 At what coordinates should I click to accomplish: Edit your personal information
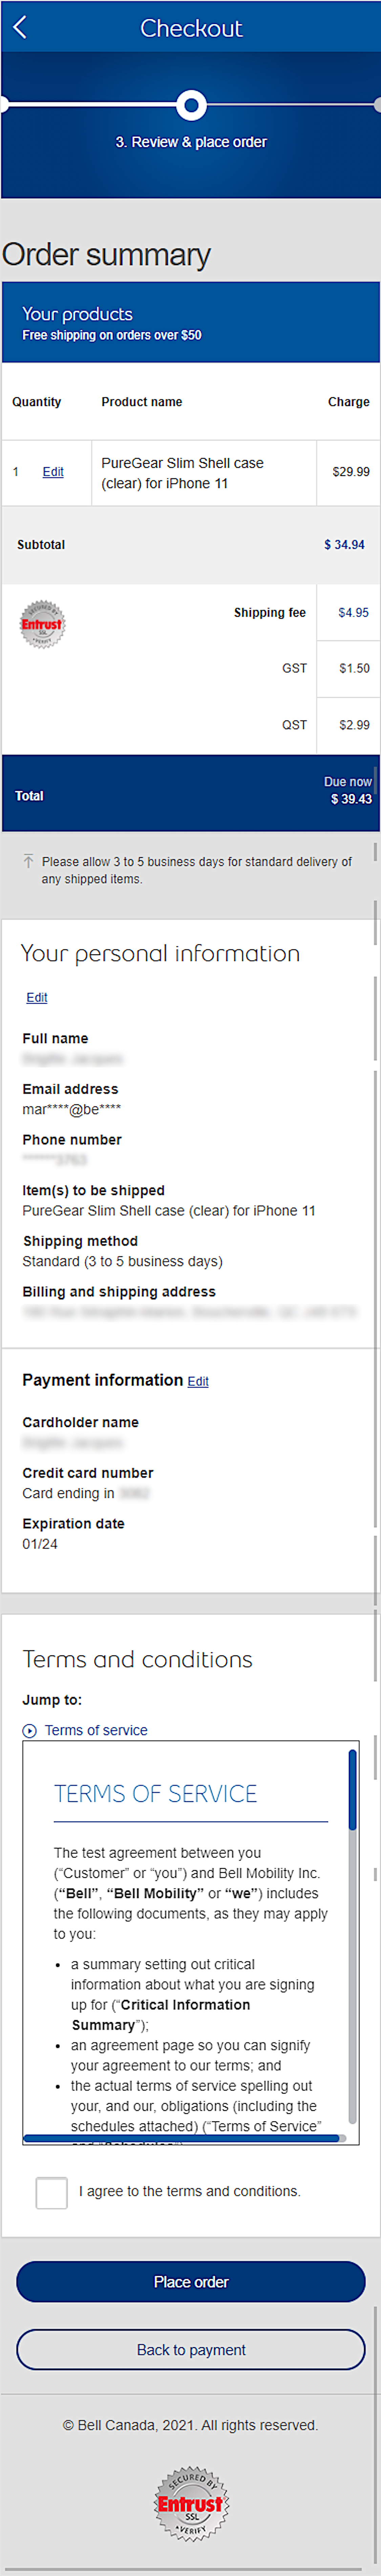pyautogui.click(x=37, y=997)
